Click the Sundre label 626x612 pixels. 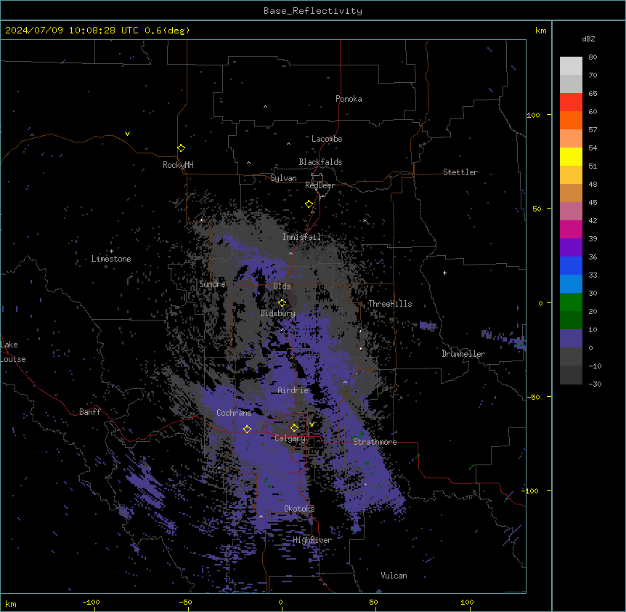click(212, 284)
